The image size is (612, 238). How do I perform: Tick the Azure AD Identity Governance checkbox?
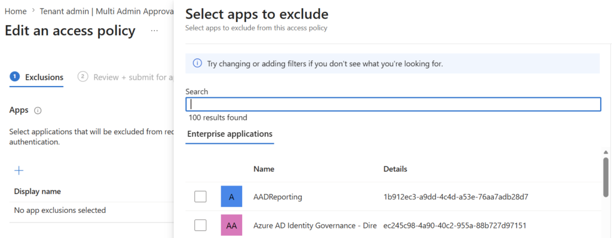click(200, 225)
